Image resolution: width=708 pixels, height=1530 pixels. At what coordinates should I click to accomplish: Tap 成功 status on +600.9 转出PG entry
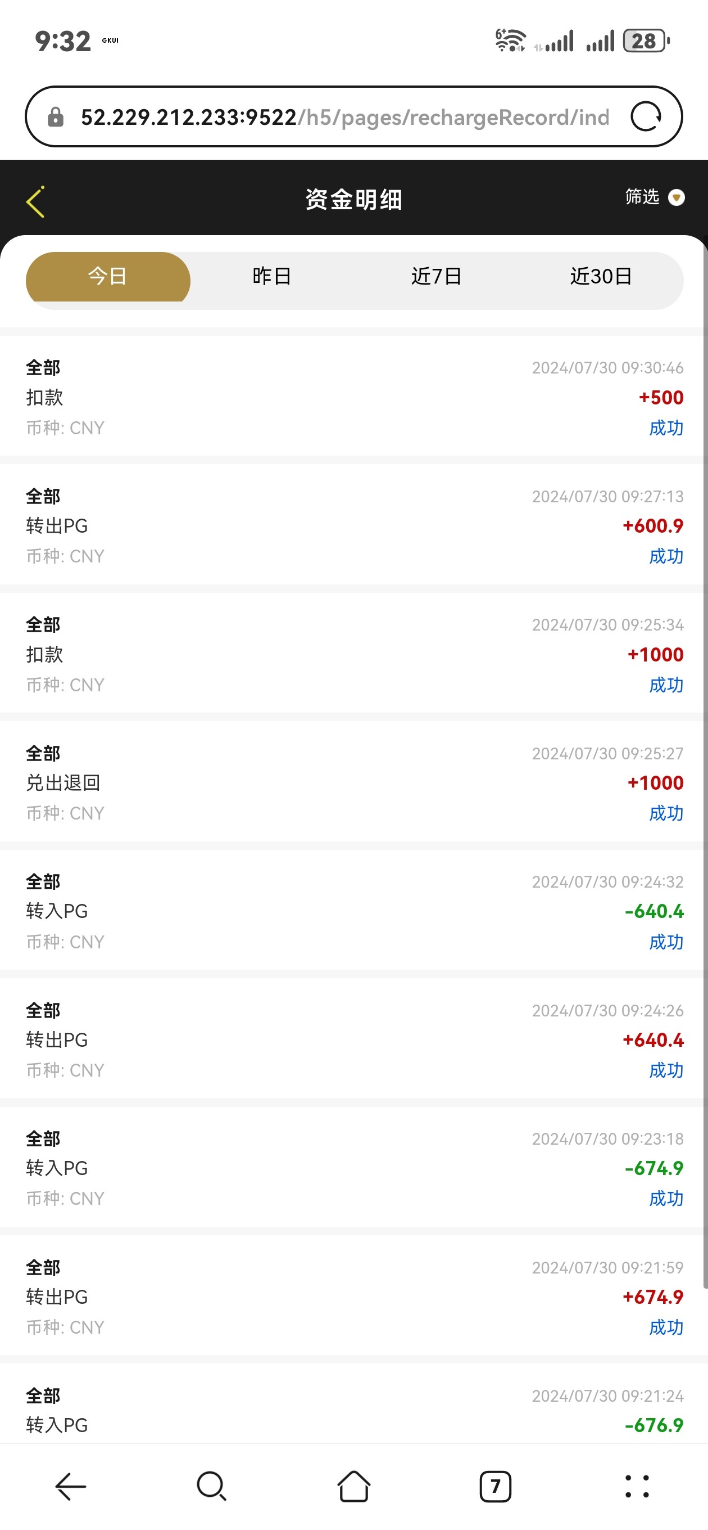[x=666, y=556]
